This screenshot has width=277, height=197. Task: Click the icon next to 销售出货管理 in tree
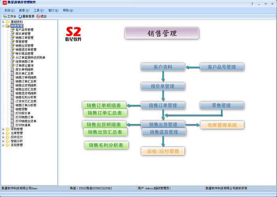[x=12, y=46]
